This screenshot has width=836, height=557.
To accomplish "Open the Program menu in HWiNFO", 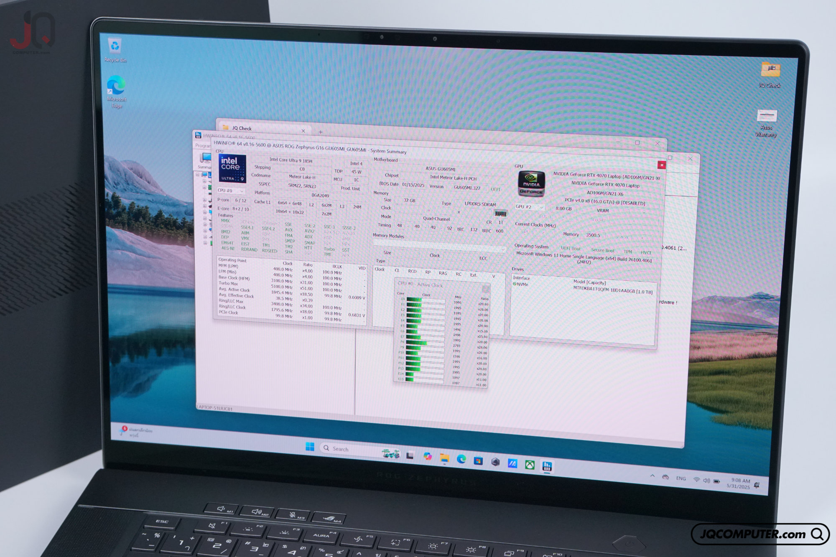I will coord(203,145).
